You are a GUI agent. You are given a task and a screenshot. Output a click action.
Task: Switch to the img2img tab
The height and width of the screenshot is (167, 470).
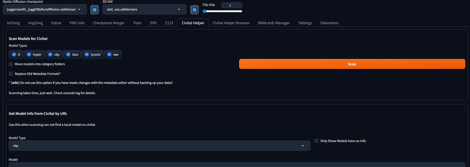point(36,23)
